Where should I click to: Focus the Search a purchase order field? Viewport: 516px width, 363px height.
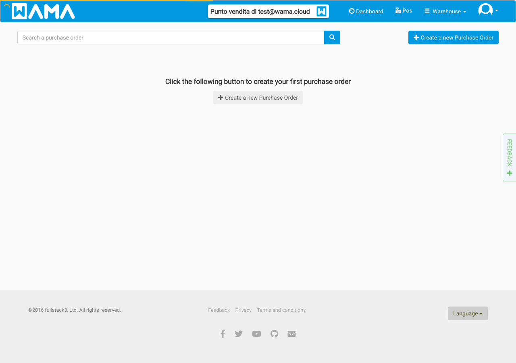(x=171, y=38)
